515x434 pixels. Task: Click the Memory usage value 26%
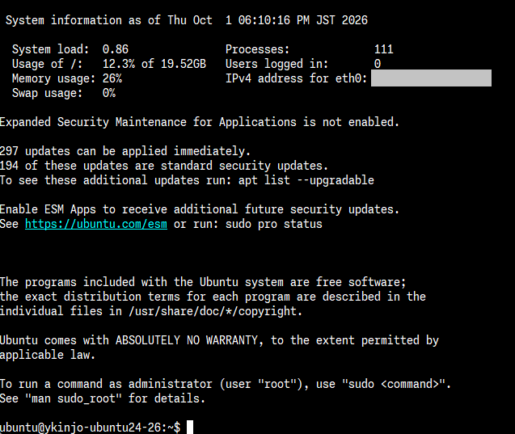[x=112, y=78]
